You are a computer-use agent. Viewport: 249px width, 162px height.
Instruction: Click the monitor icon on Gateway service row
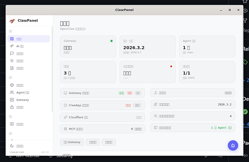65,93
